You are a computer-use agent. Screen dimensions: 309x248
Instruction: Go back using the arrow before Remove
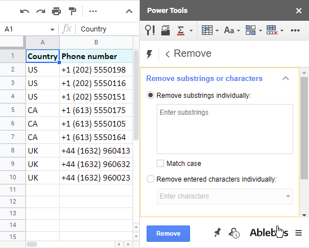167,54
